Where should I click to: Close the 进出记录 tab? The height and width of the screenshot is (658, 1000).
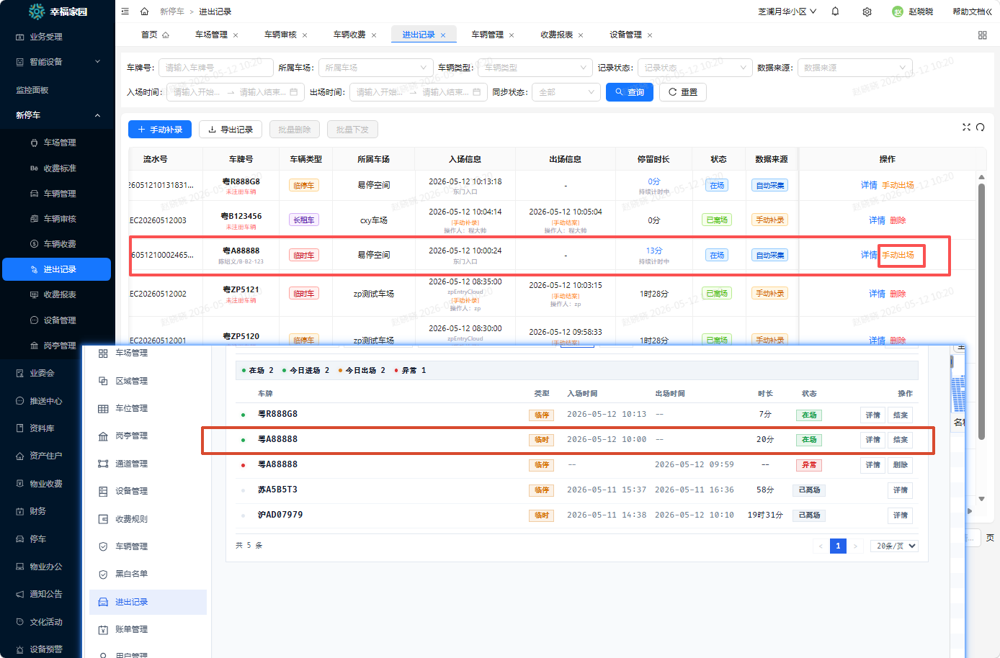(x=443, y=35)
